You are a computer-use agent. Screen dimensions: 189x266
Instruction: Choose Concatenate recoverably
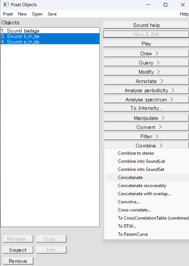(x=147, y=185)
